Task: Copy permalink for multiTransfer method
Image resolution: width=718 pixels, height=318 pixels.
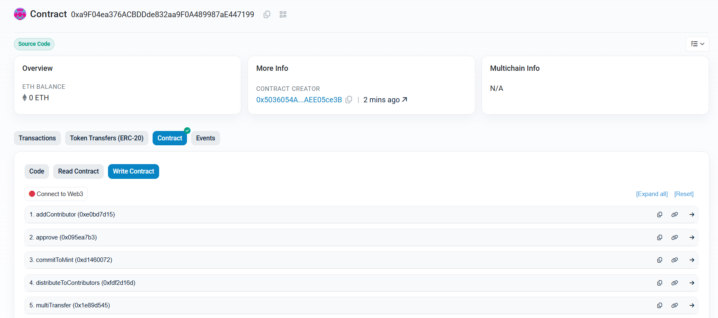Action: [674, 305]
